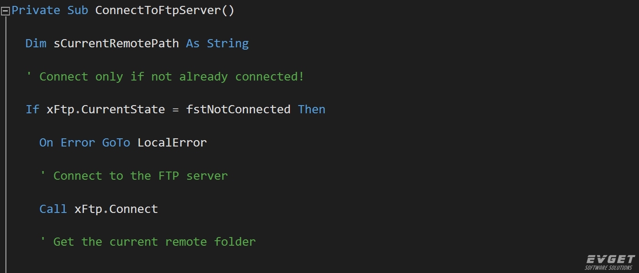The image size is (639, 273).
Task: Click the sCurrentRemotePath variable name
Action: click(116, 44)
